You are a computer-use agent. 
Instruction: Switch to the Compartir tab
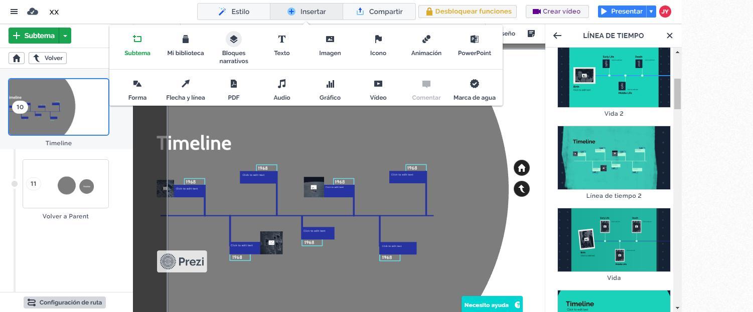point(379,12)
